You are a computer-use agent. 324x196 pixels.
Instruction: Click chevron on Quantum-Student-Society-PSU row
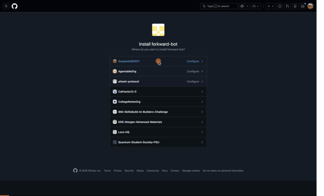(x=202, y=142)
